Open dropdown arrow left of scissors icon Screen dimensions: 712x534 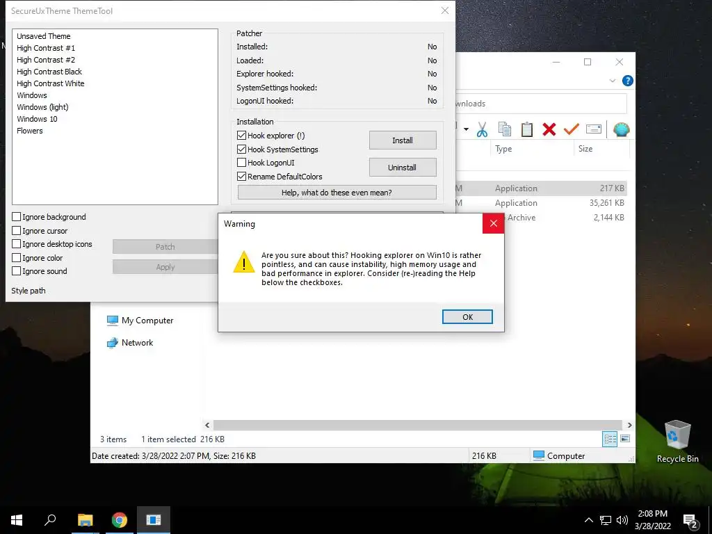coord(466,129)
